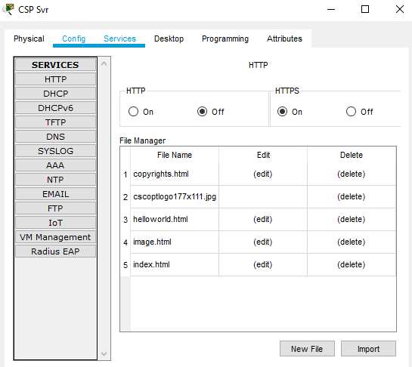Image resolution: width=412 pixels, height=367 pixels.
Task: Select row header number 5
Action: tap(125, 265)
